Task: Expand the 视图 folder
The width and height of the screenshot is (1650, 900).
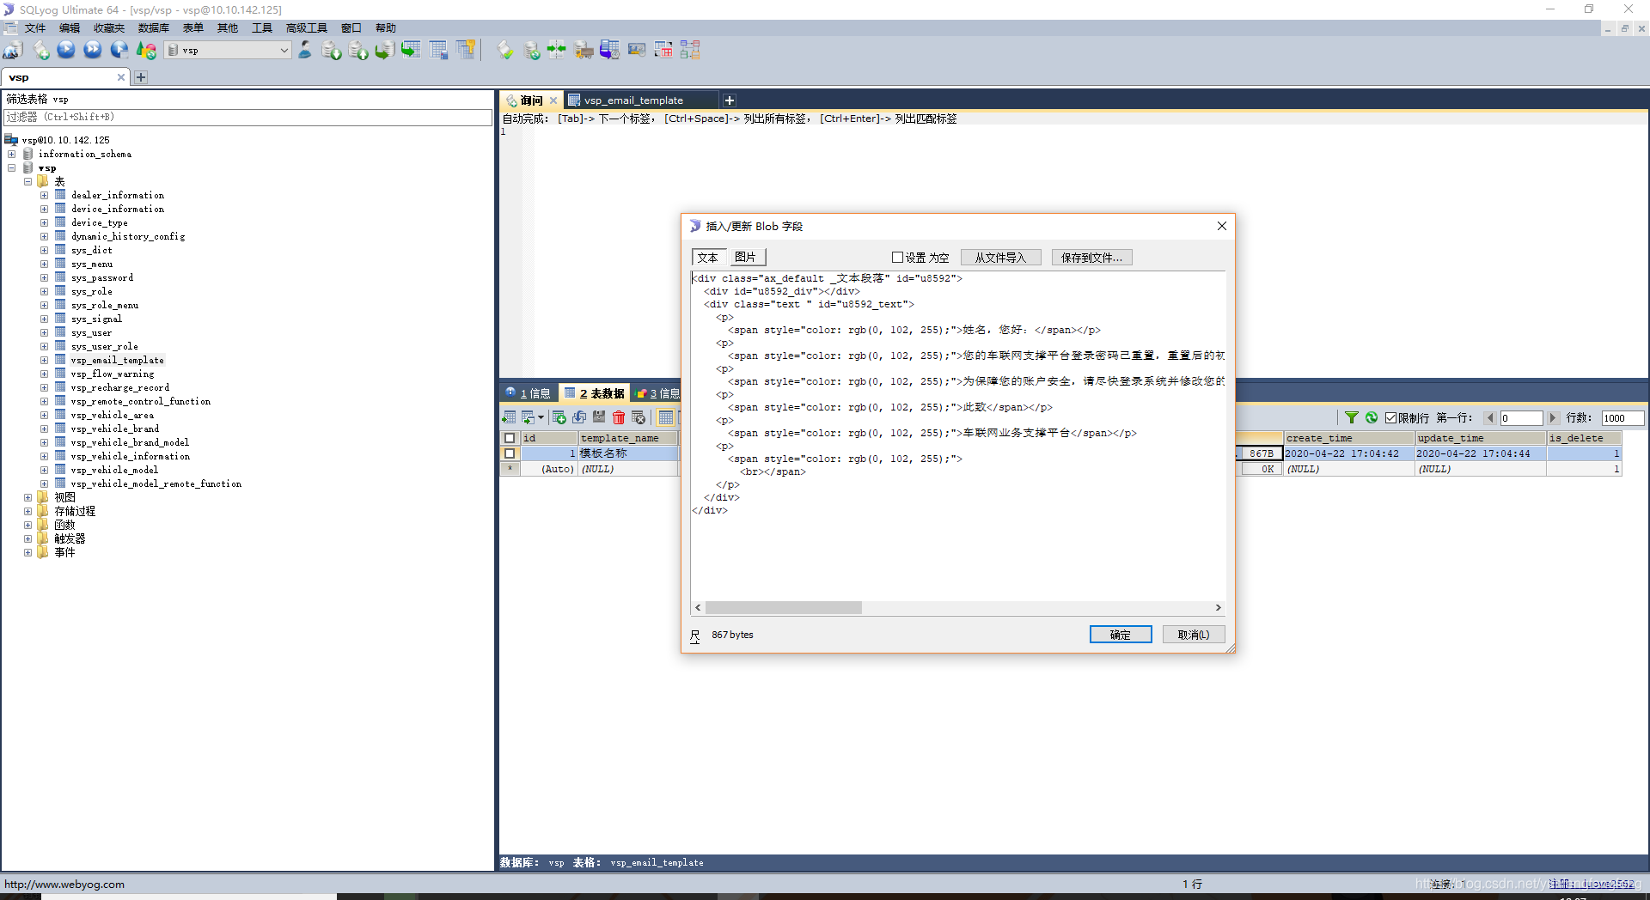Action: point(28,498)
